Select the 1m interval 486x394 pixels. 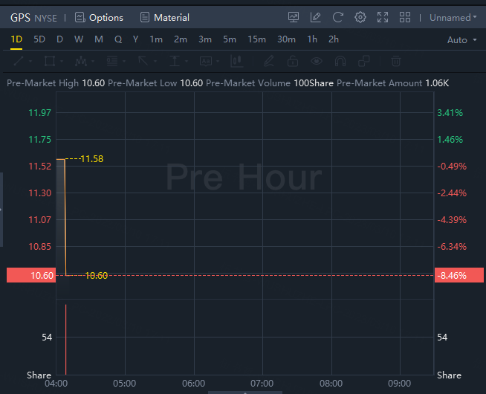pyautogui.click(x=156, y=39)
